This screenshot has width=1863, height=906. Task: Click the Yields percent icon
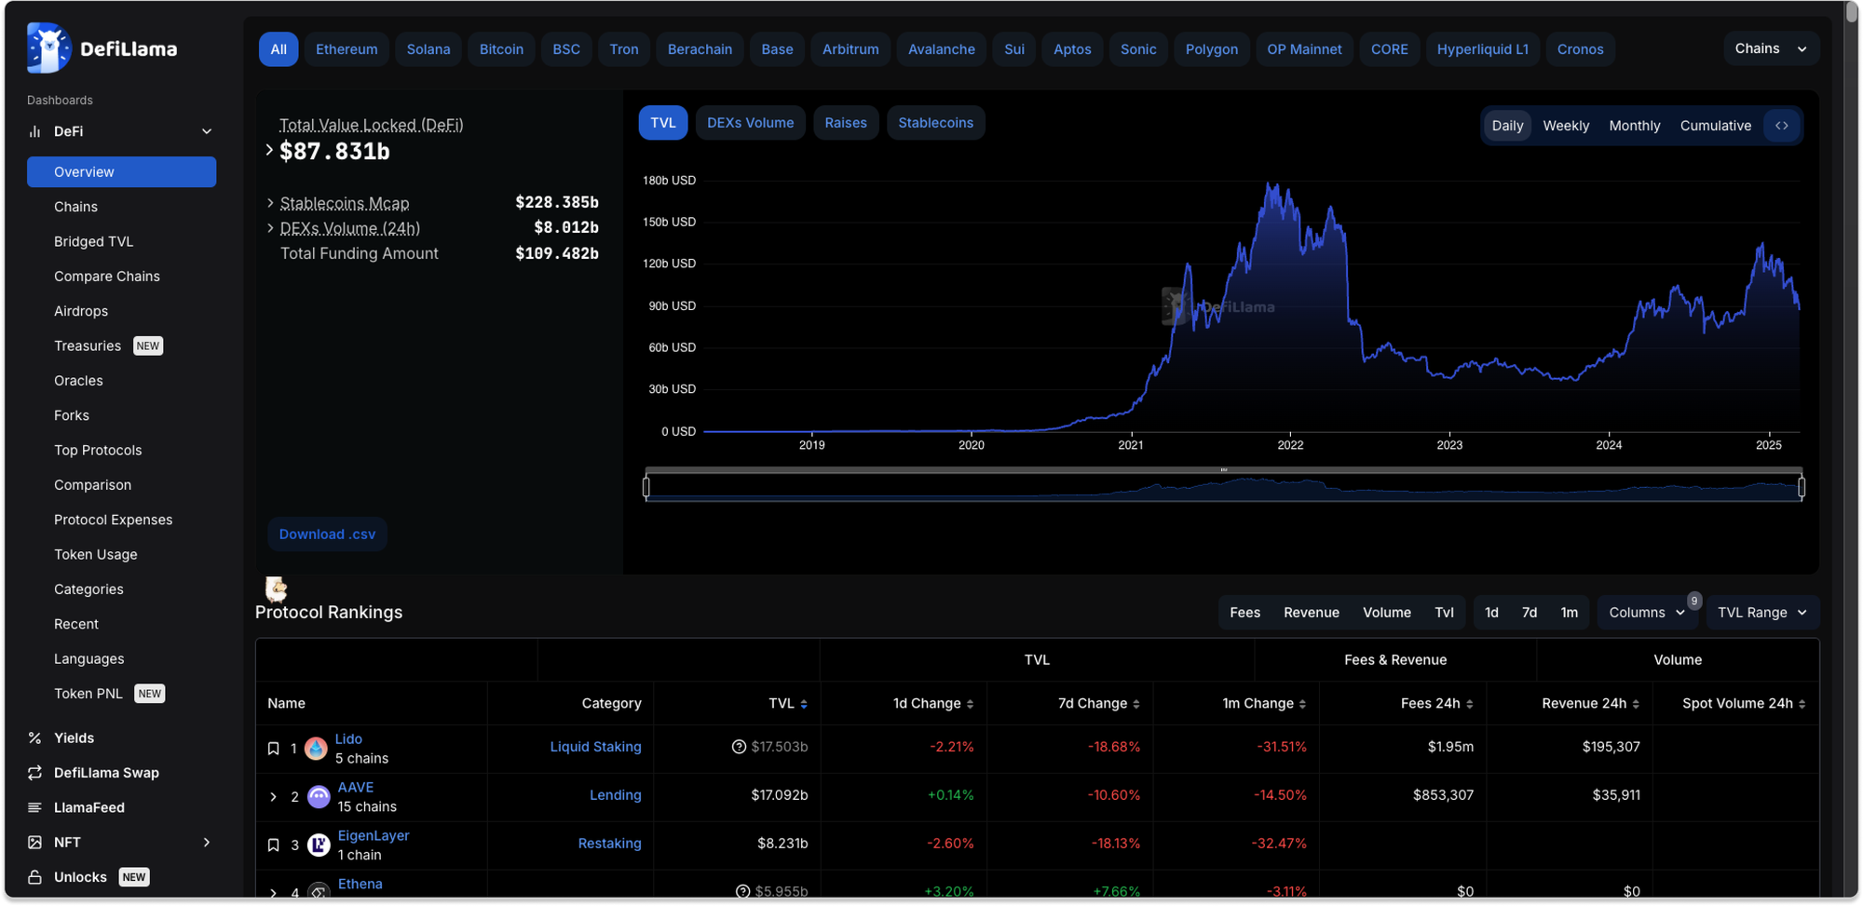(34, 737)
